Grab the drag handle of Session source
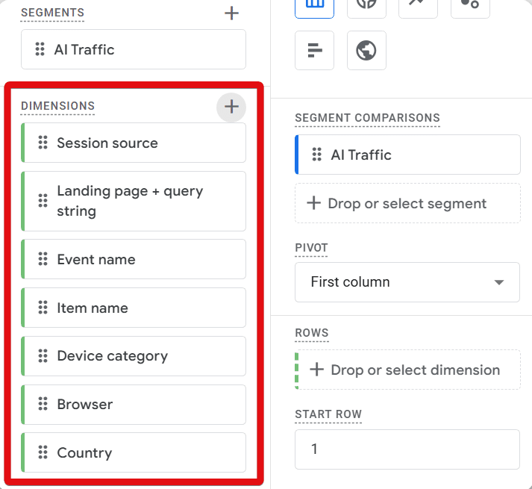 coord(43,143)
